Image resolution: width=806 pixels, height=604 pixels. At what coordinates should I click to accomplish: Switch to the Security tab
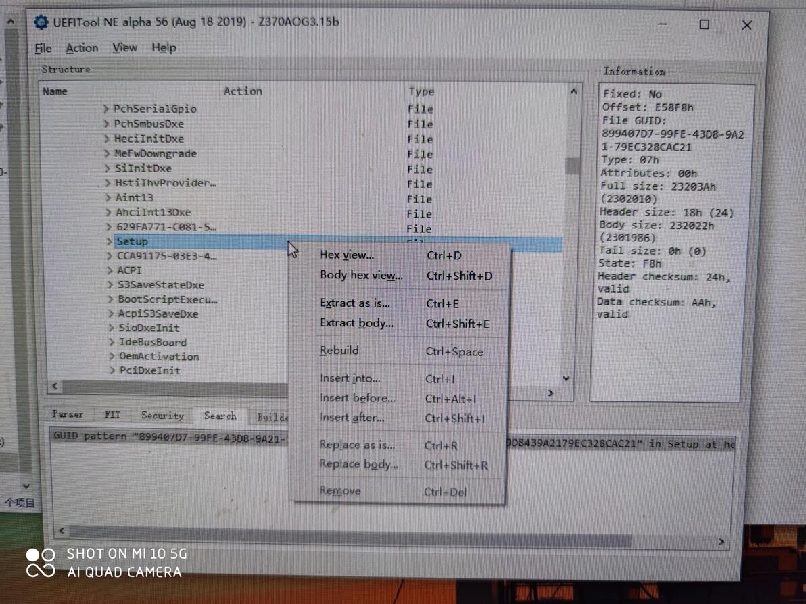(162, 416)
